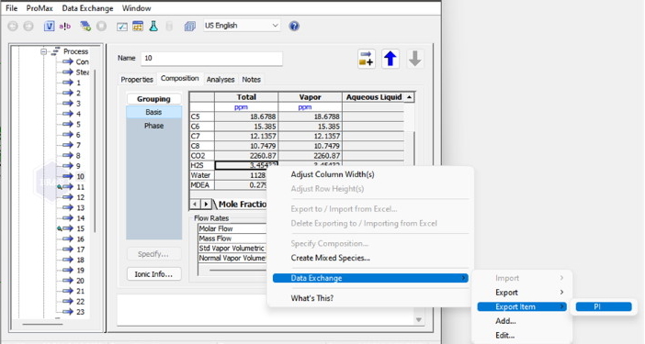Screen dimensions: 645x344
Task: Click the Mole Fraction sheet tab
Action: 242,204
